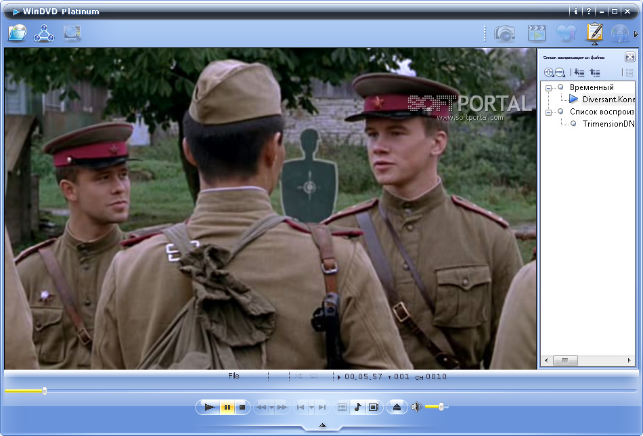The image size is (643, 436).
Task: Toggle the playlist clipboard icon
Action: pyautogui.click(x=595, y=32)
